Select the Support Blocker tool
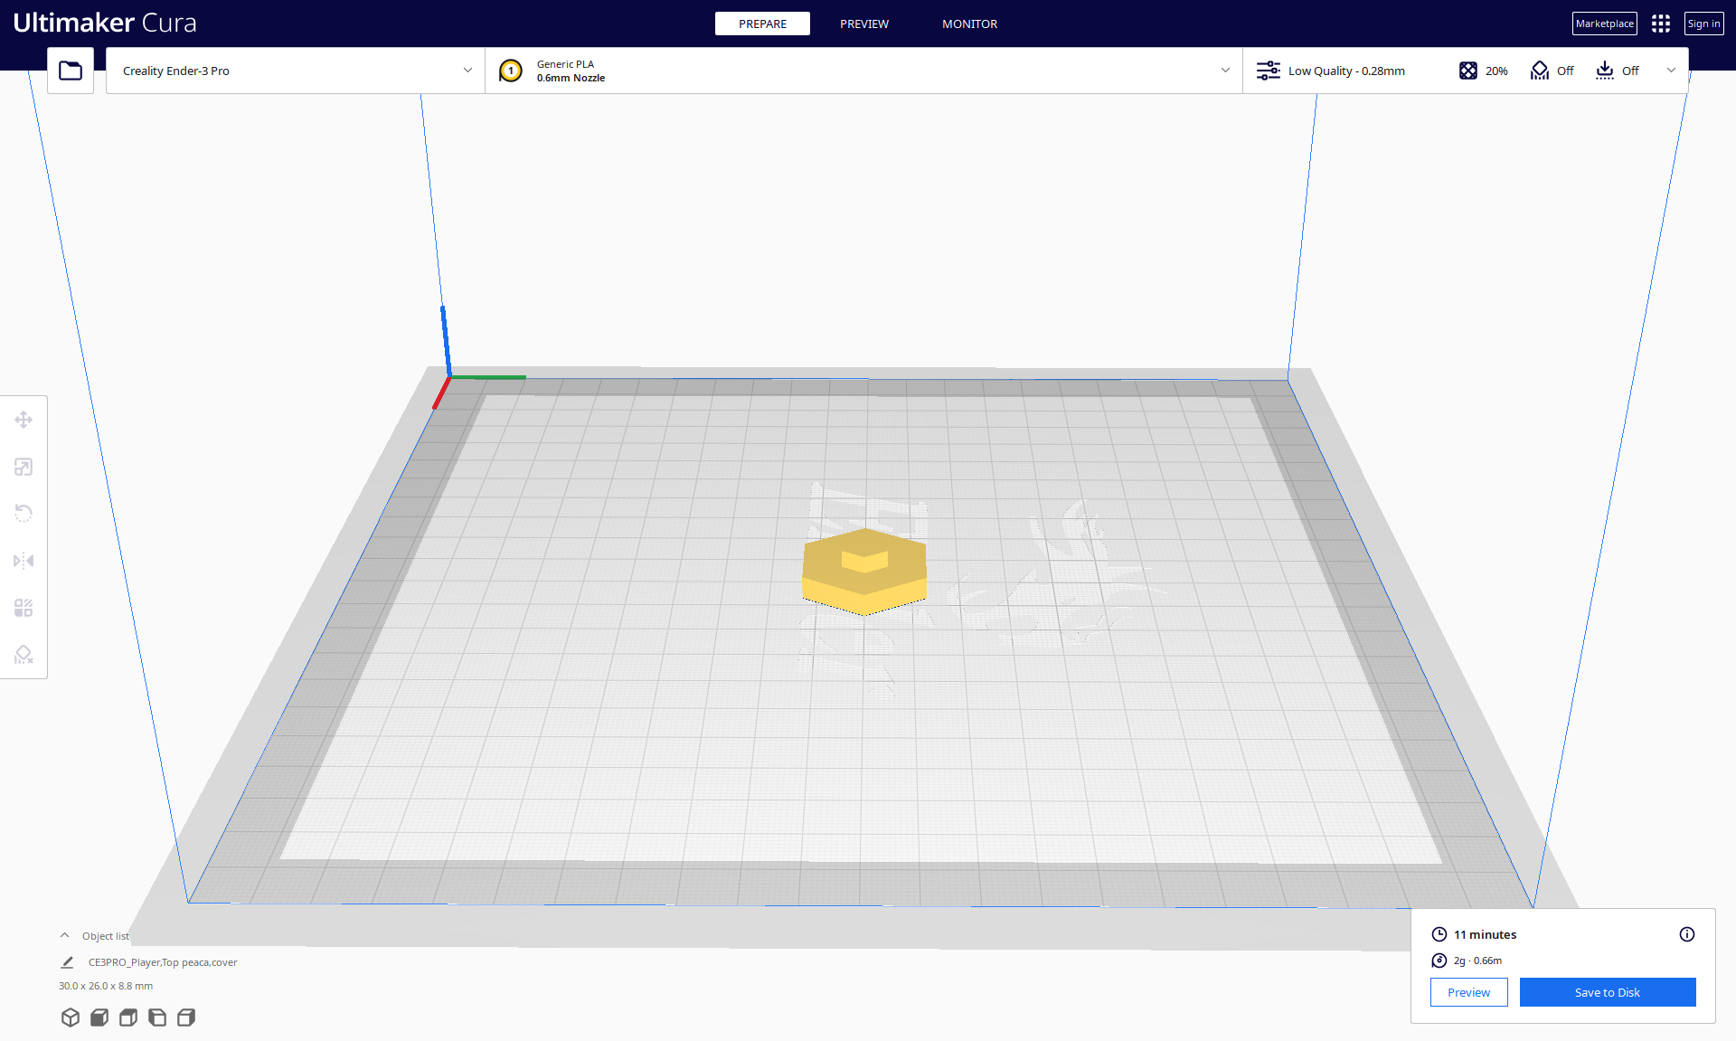Image resolution: width=1736 pixels, height=1041 pixels. pos(24,655)
